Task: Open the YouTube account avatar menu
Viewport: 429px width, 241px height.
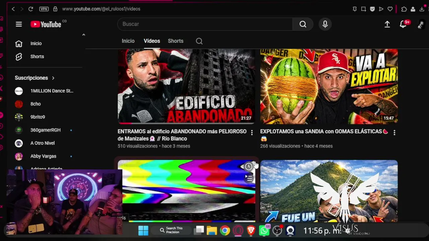Action: point(421,24)
